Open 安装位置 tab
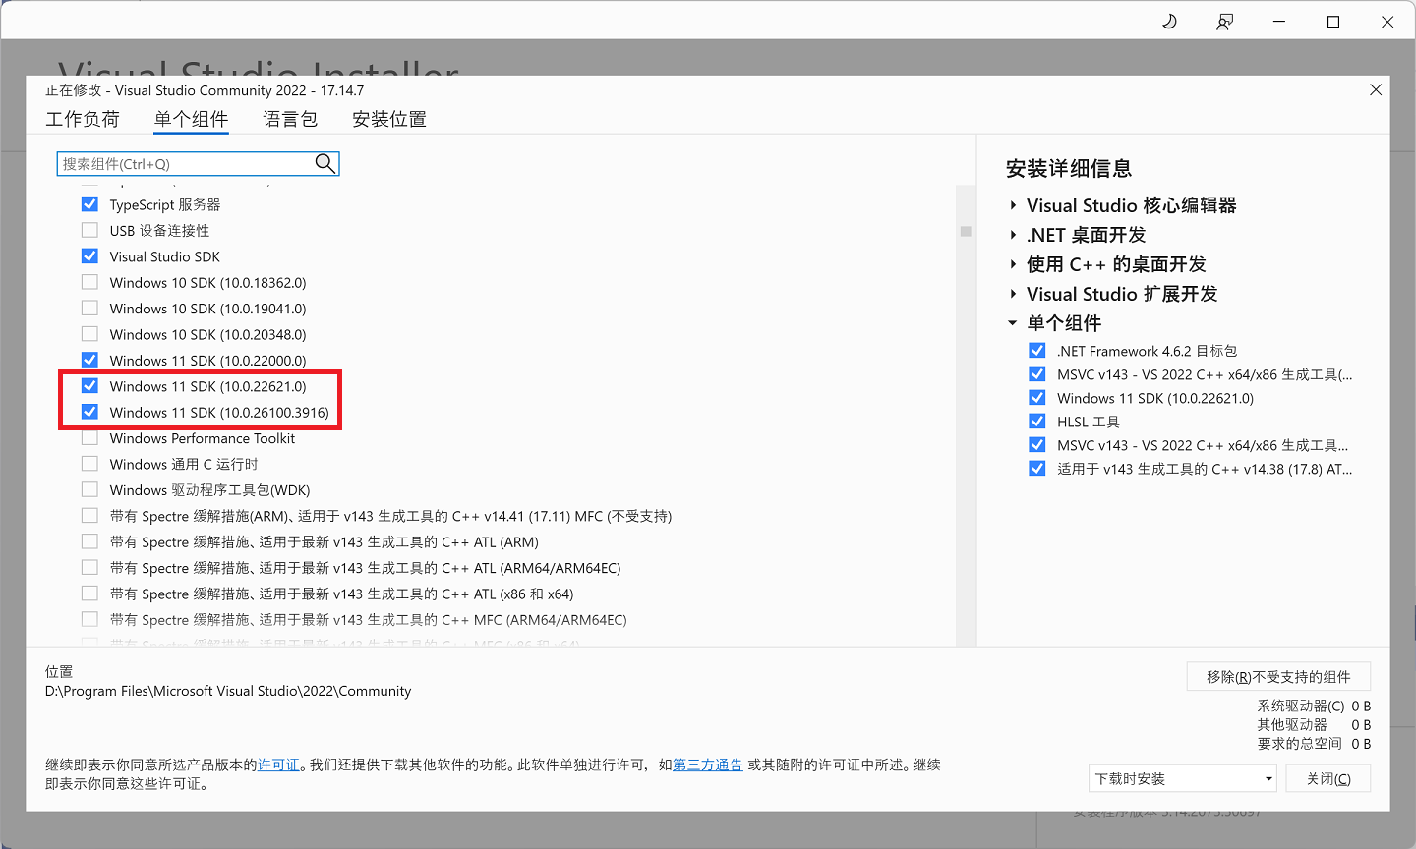 click(389, 119)
